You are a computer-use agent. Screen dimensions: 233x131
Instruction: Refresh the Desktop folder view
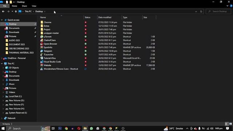tap(201, 11)
